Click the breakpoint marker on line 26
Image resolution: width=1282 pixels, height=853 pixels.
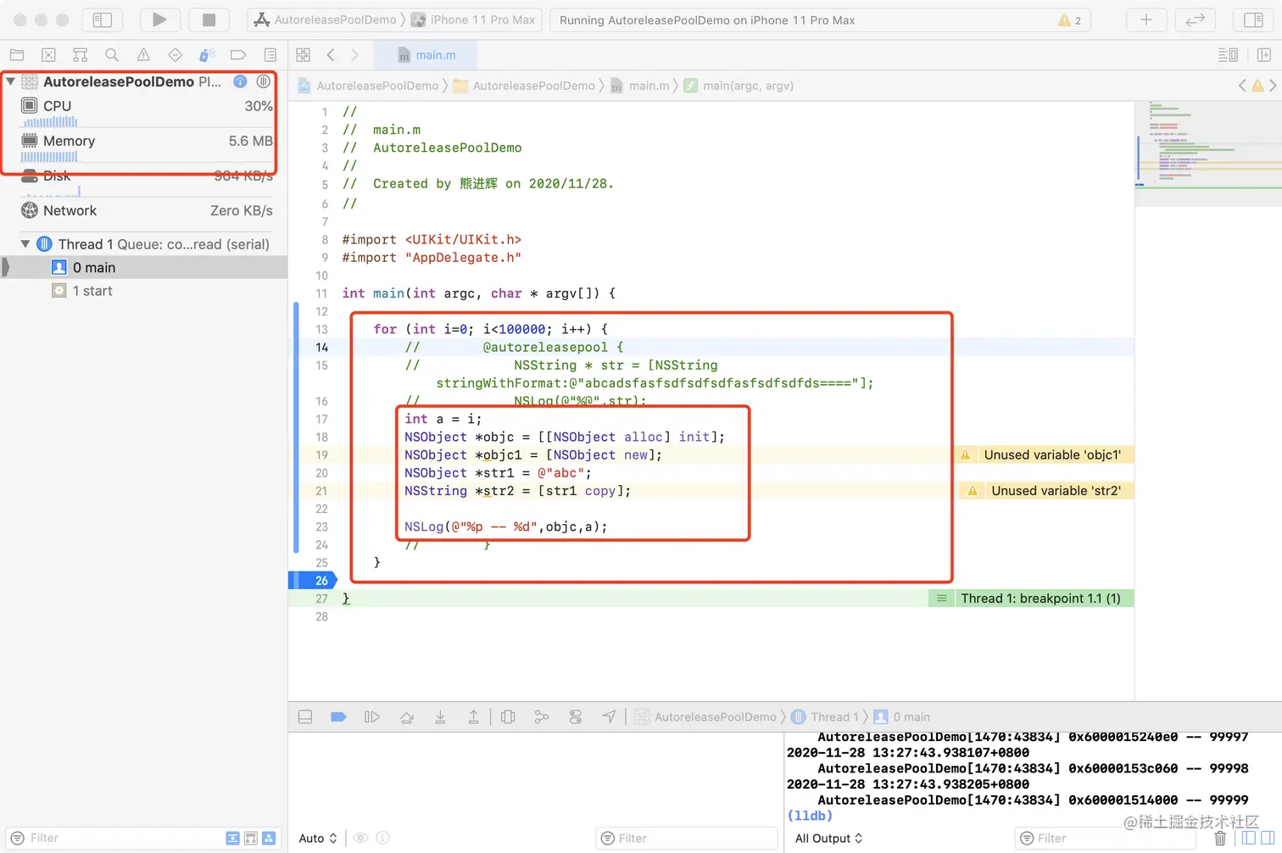click(314, 581)
